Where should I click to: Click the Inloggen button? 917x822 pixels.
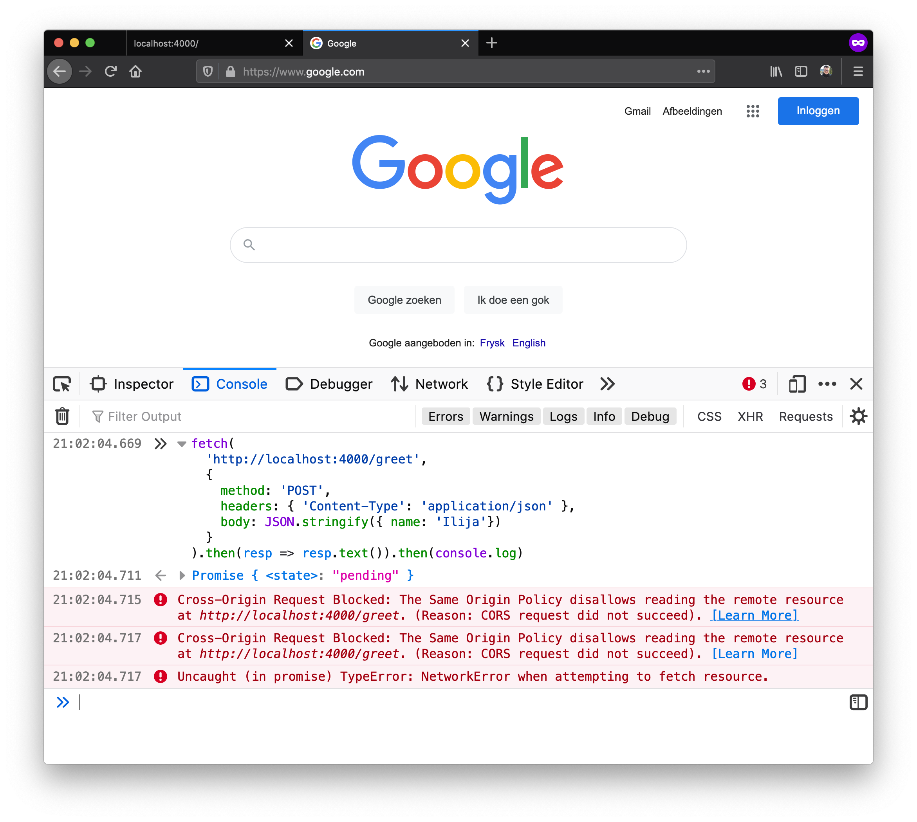click(818, 111)
